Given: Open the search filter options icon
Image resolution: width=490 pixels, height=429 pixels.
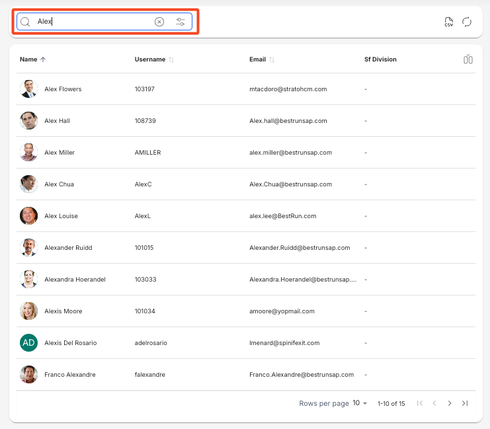Looking at the screenshot, I should point(181,22).
